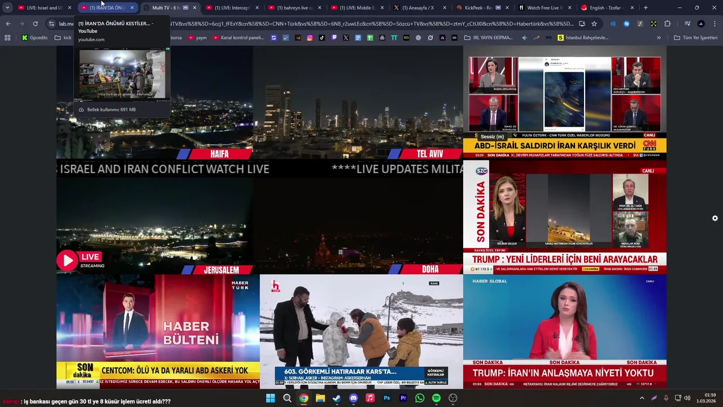Click the volume tray icon

point(687,398)
